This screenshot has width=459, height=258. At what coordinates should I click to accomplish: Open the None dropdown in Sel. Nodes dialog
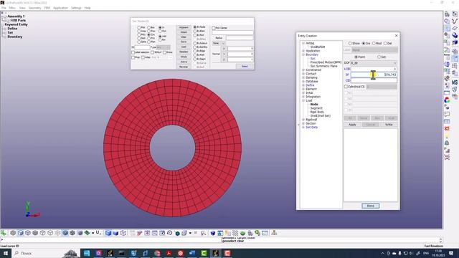219,43
